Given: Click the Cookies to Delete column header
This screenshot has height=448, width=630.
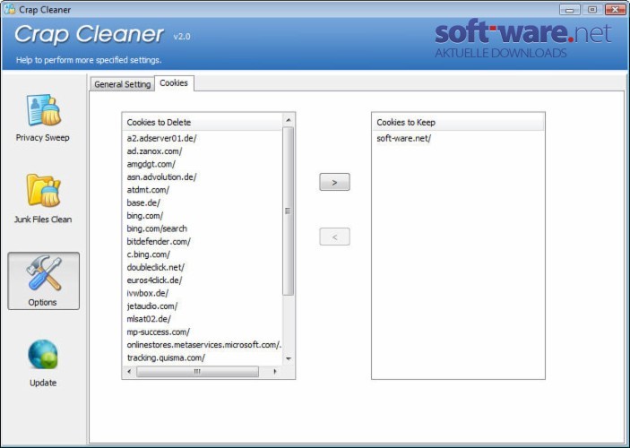Looking at the screenshot, I should point(203,122).
